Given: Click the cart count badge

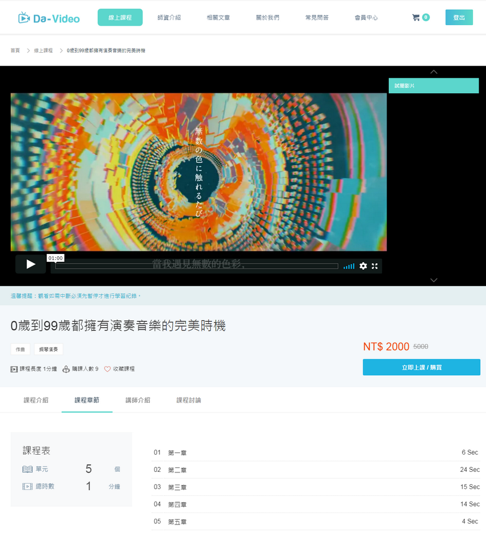Looking at the screenshot, I should coord(425,17).
